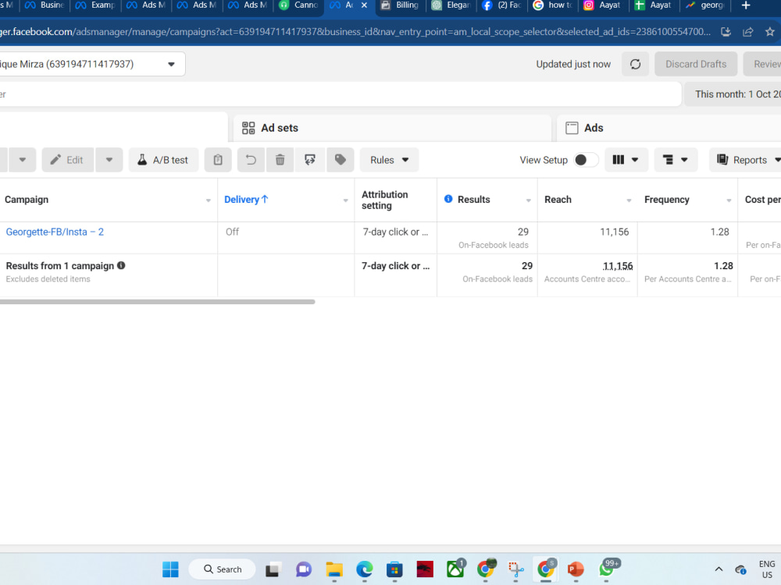Open the ad account selector dropdown
The image size is (781, 585).
(91, 64)
